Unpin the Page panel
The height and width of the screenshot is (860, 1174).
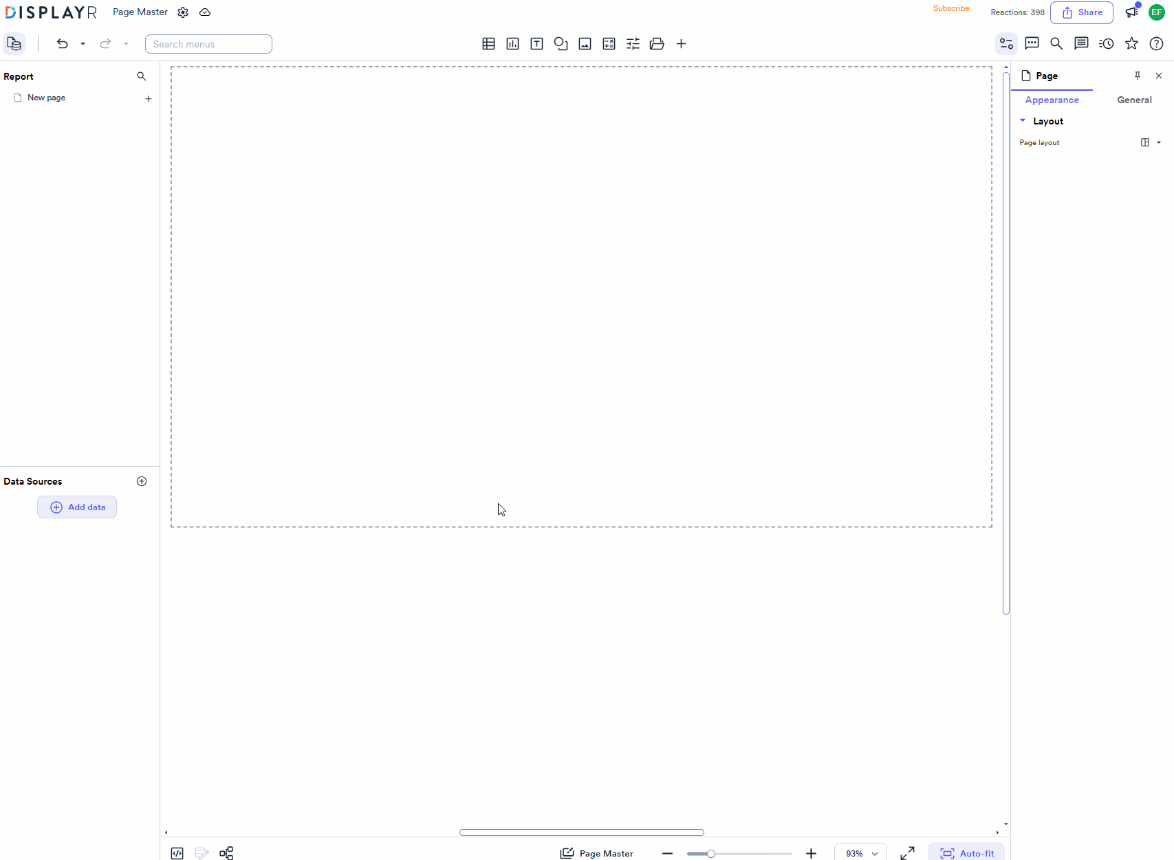pyautogui.click(x=1138, y=76)
